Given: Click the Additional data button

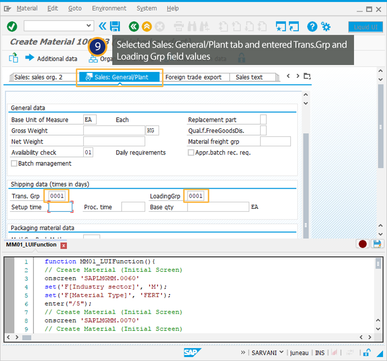Looking at the screenshot, I should pos(51,59).
